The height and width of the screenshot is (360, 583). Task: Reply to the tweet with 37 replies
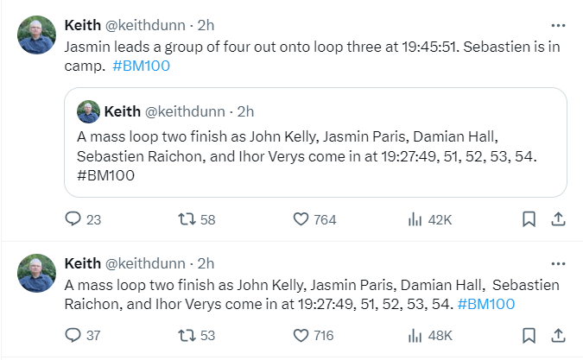pyautogui.click(x=73, y=334)
